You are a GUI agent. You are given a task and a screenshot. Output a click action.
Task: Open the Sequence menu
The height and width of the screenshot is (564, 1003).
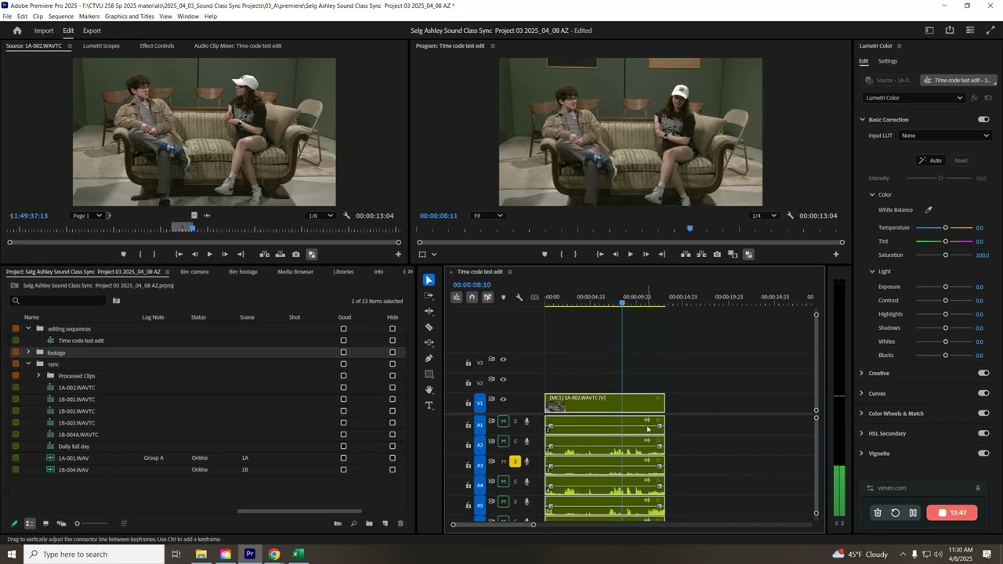coord(61,16)
